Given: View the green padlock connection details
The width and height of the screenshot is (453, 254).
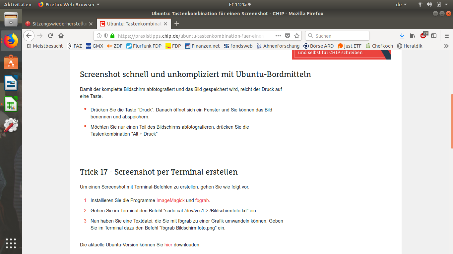Looking at the screenshot, I should (x=112, y=36).
